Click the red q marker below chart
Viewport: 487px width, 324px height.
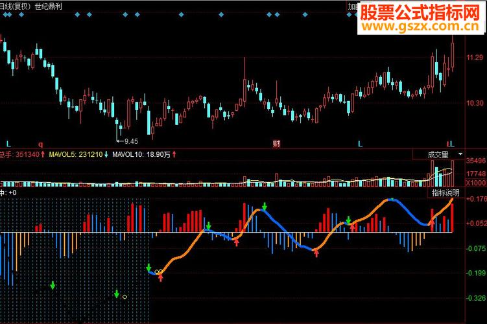pyautogui.click(x=40, y=145)
